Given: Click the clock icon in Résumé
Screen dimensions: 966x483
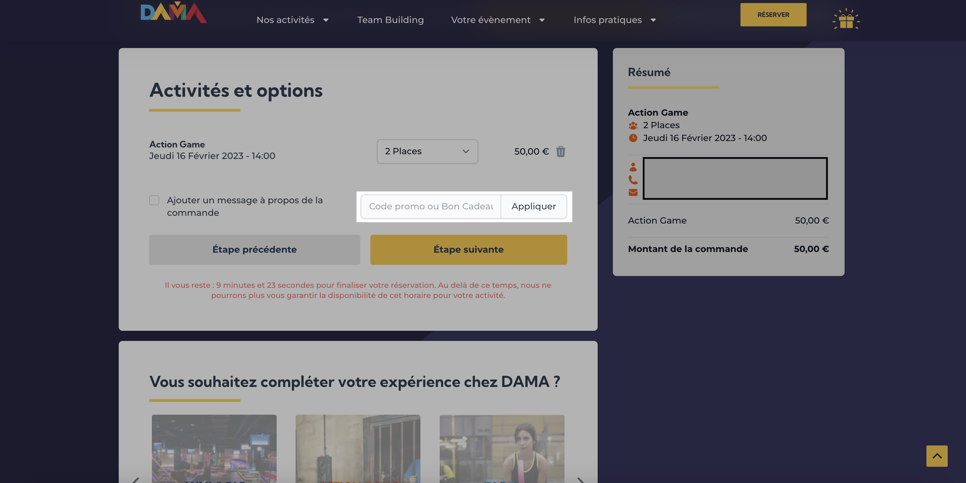Looking at the screenshot, I should [633, 138].
